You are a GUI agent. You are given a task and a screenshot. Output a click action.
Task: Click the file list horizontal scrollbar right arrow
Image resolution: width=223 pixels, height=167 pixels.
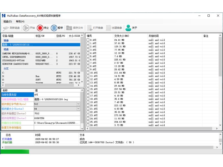217,129
